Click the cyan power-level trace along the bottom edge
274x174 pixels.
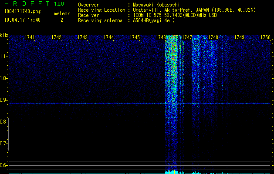click(x=139, y=173)
